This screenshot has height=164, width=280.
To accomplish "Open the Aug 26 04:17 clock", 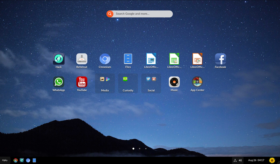I will point(256,160).
